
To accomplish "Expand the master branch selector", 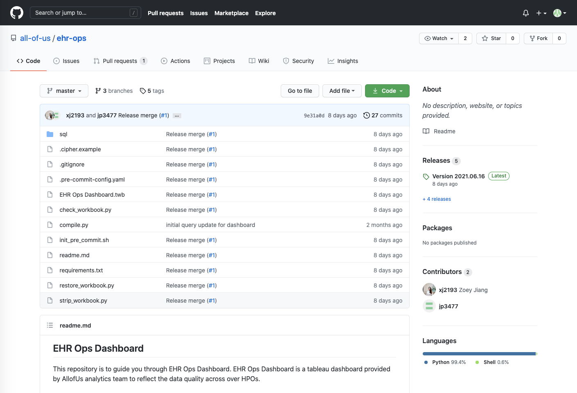I will (x=64, y=91).
